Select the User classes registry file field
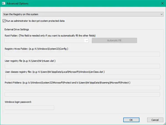The height and width of the screenshot is (125, 166). point(83,77)
